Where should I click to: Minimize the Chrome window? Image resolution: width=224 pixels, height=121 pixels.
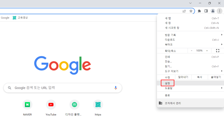(x=200, y=3)
